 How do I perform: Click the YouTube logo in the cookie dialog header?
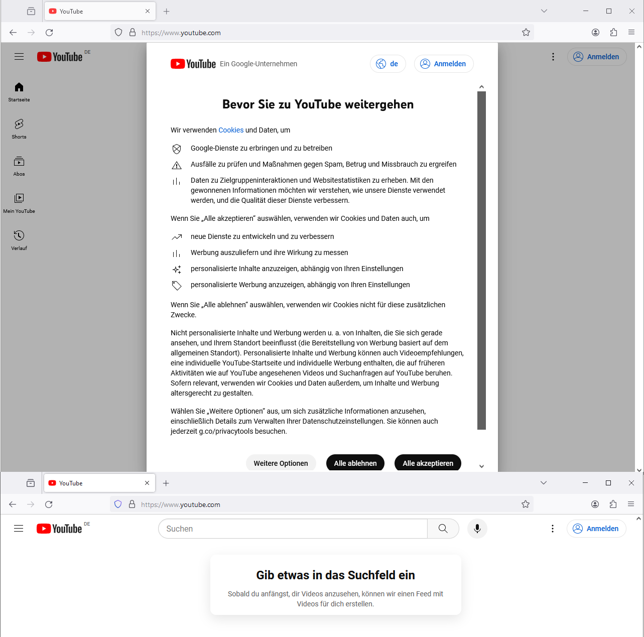193,64
